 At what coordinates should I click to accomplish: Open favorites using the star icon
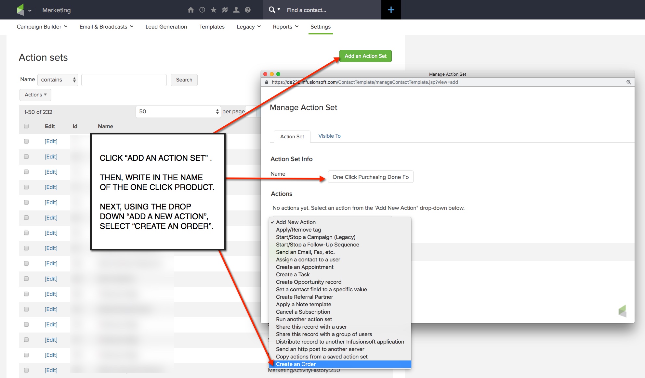click(x=213, y=10)
